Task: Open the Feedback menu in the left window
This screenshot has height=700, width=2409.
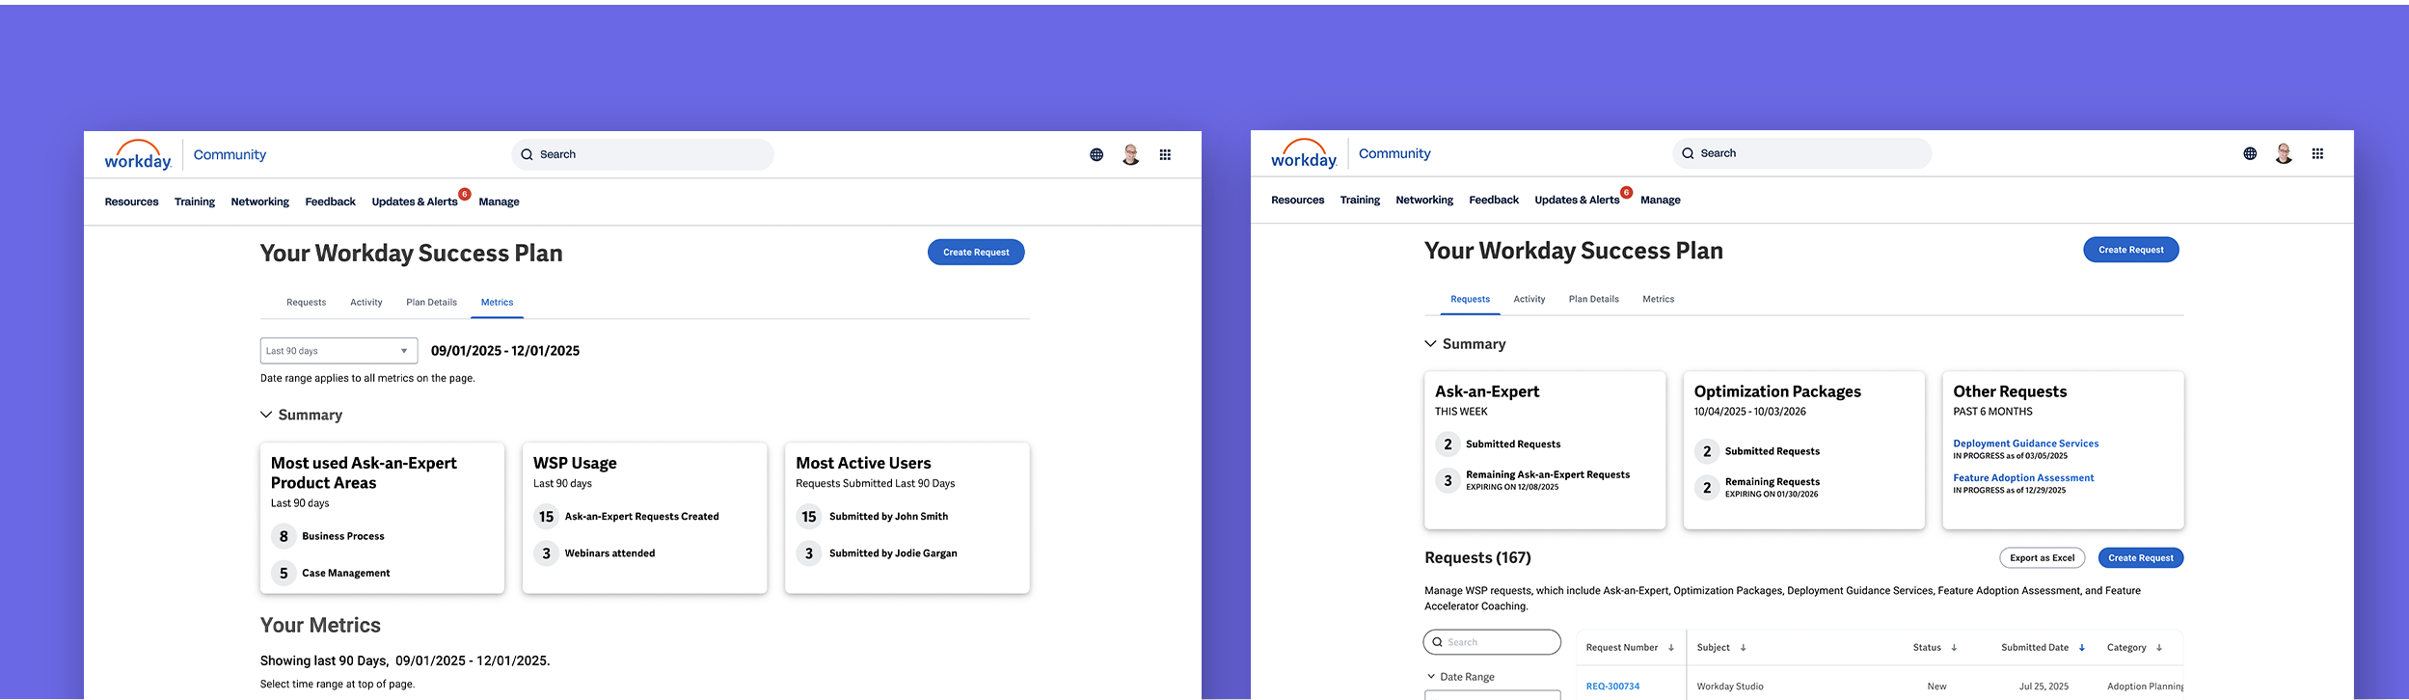Action: click(330, 202)
